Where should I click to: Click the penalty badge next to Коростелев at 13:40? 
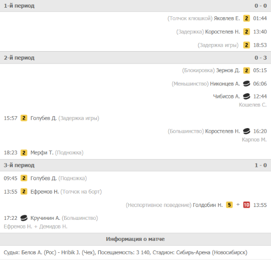click(x=247, y=32)
